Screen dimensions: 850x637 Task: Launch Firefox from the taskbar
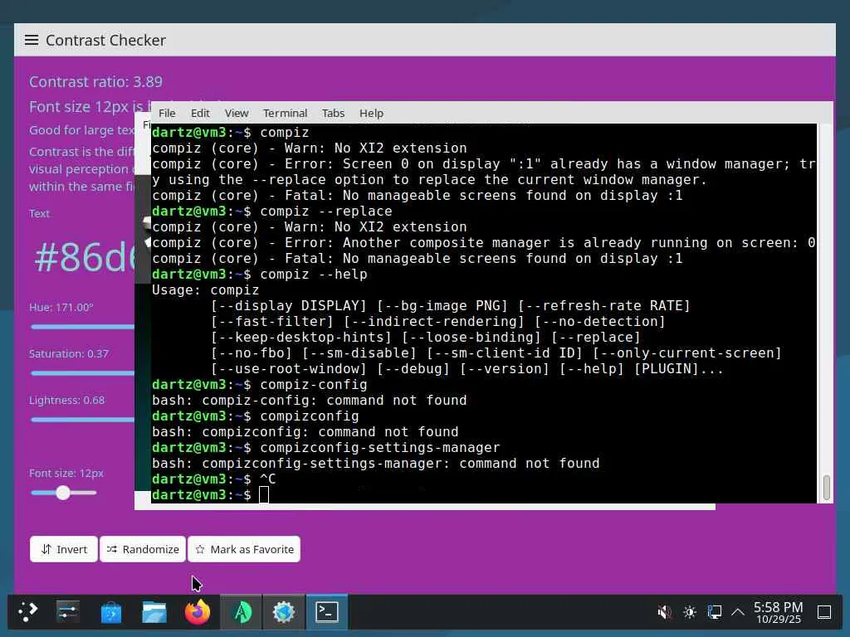click(198, 612)
